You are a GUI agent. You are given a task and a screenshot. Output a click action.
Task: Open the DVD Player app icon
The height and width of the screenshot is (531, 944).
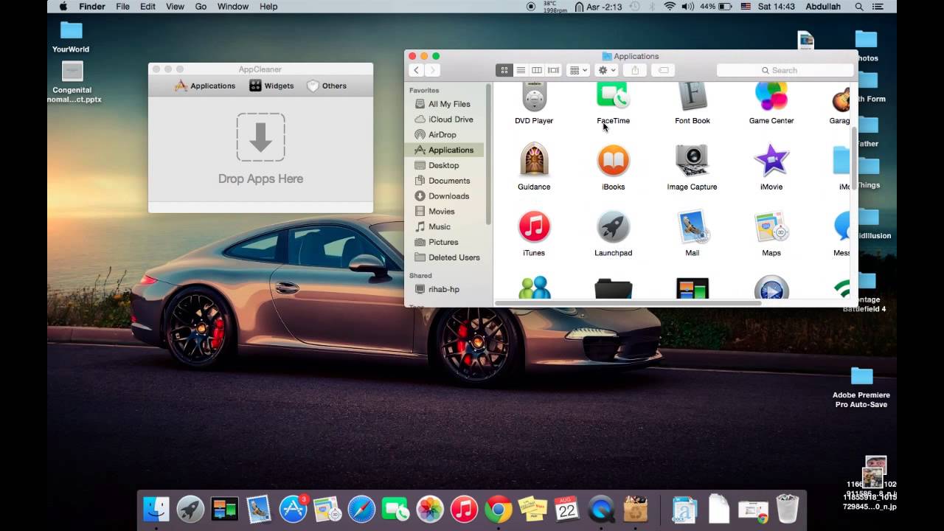pos(534,97)
